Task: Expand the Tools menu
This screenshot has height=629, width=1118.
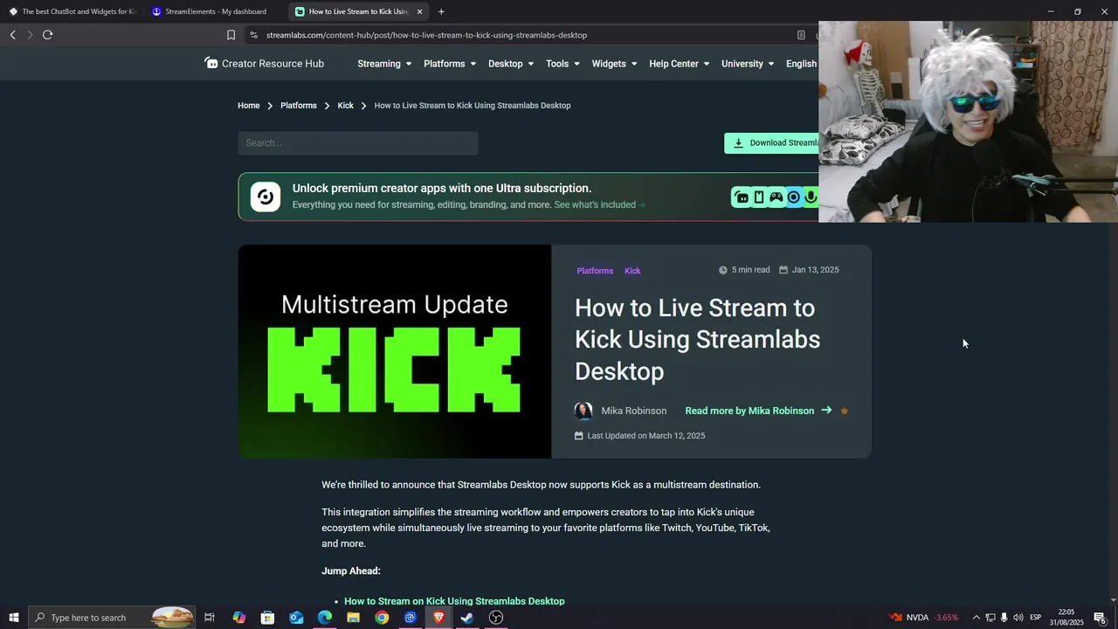Action: [x=563, y=64]
